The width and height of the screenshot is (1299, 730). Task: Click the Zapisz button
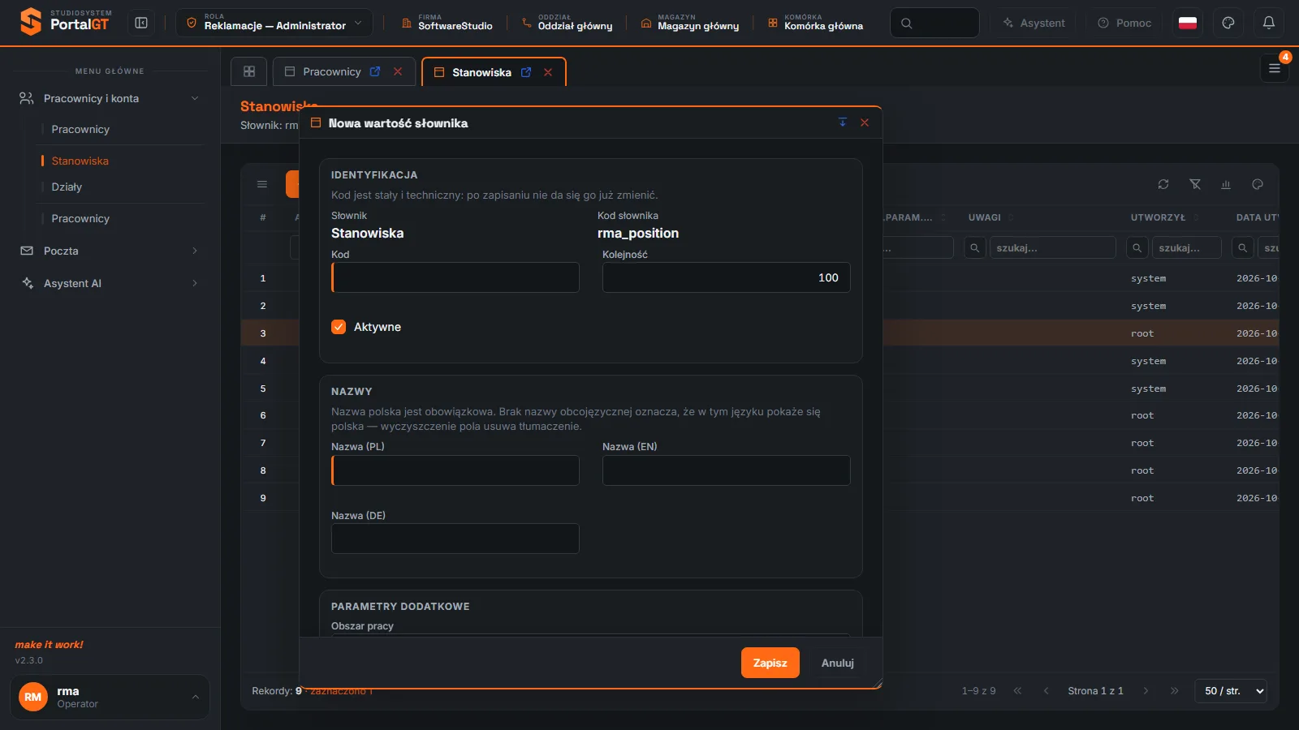tap(770, 663)
